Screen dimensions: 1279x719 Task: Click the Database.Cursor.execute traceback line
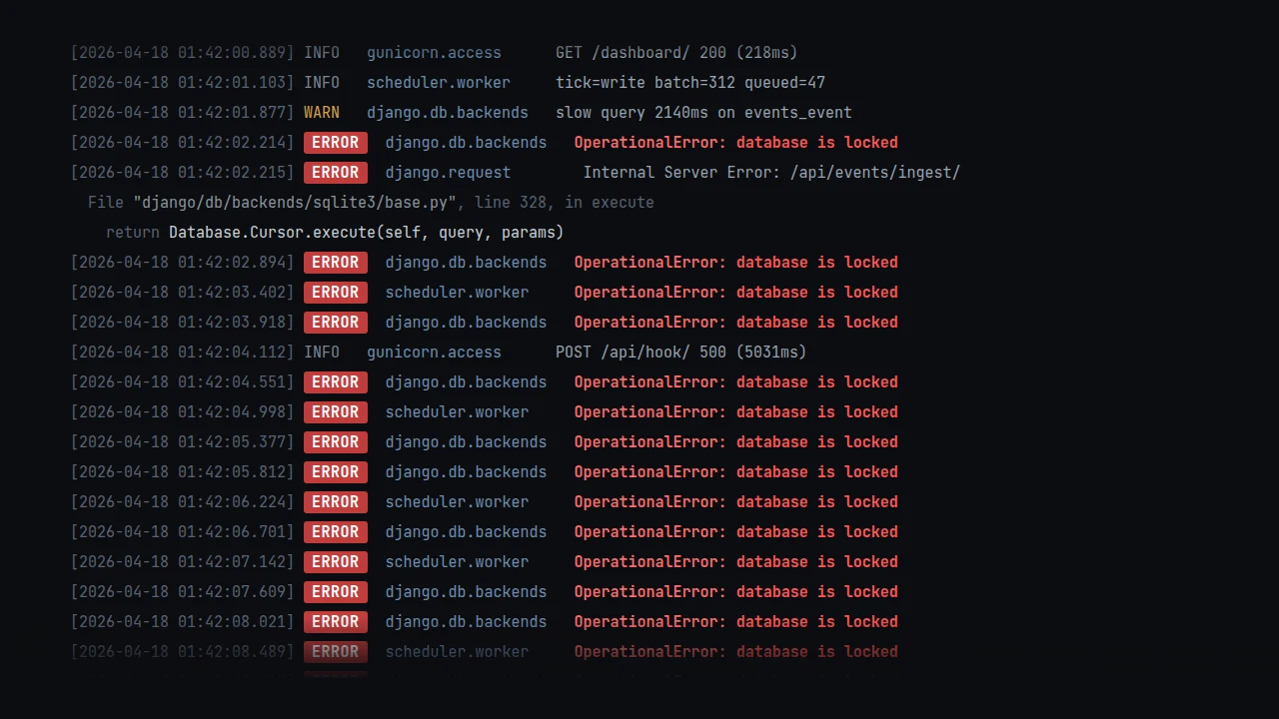(334, 232)
